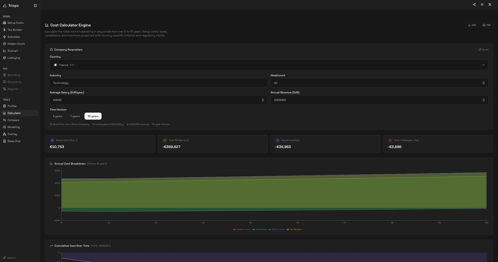Open the Lobbying section

pyautogui.click(x=14, y=58)
